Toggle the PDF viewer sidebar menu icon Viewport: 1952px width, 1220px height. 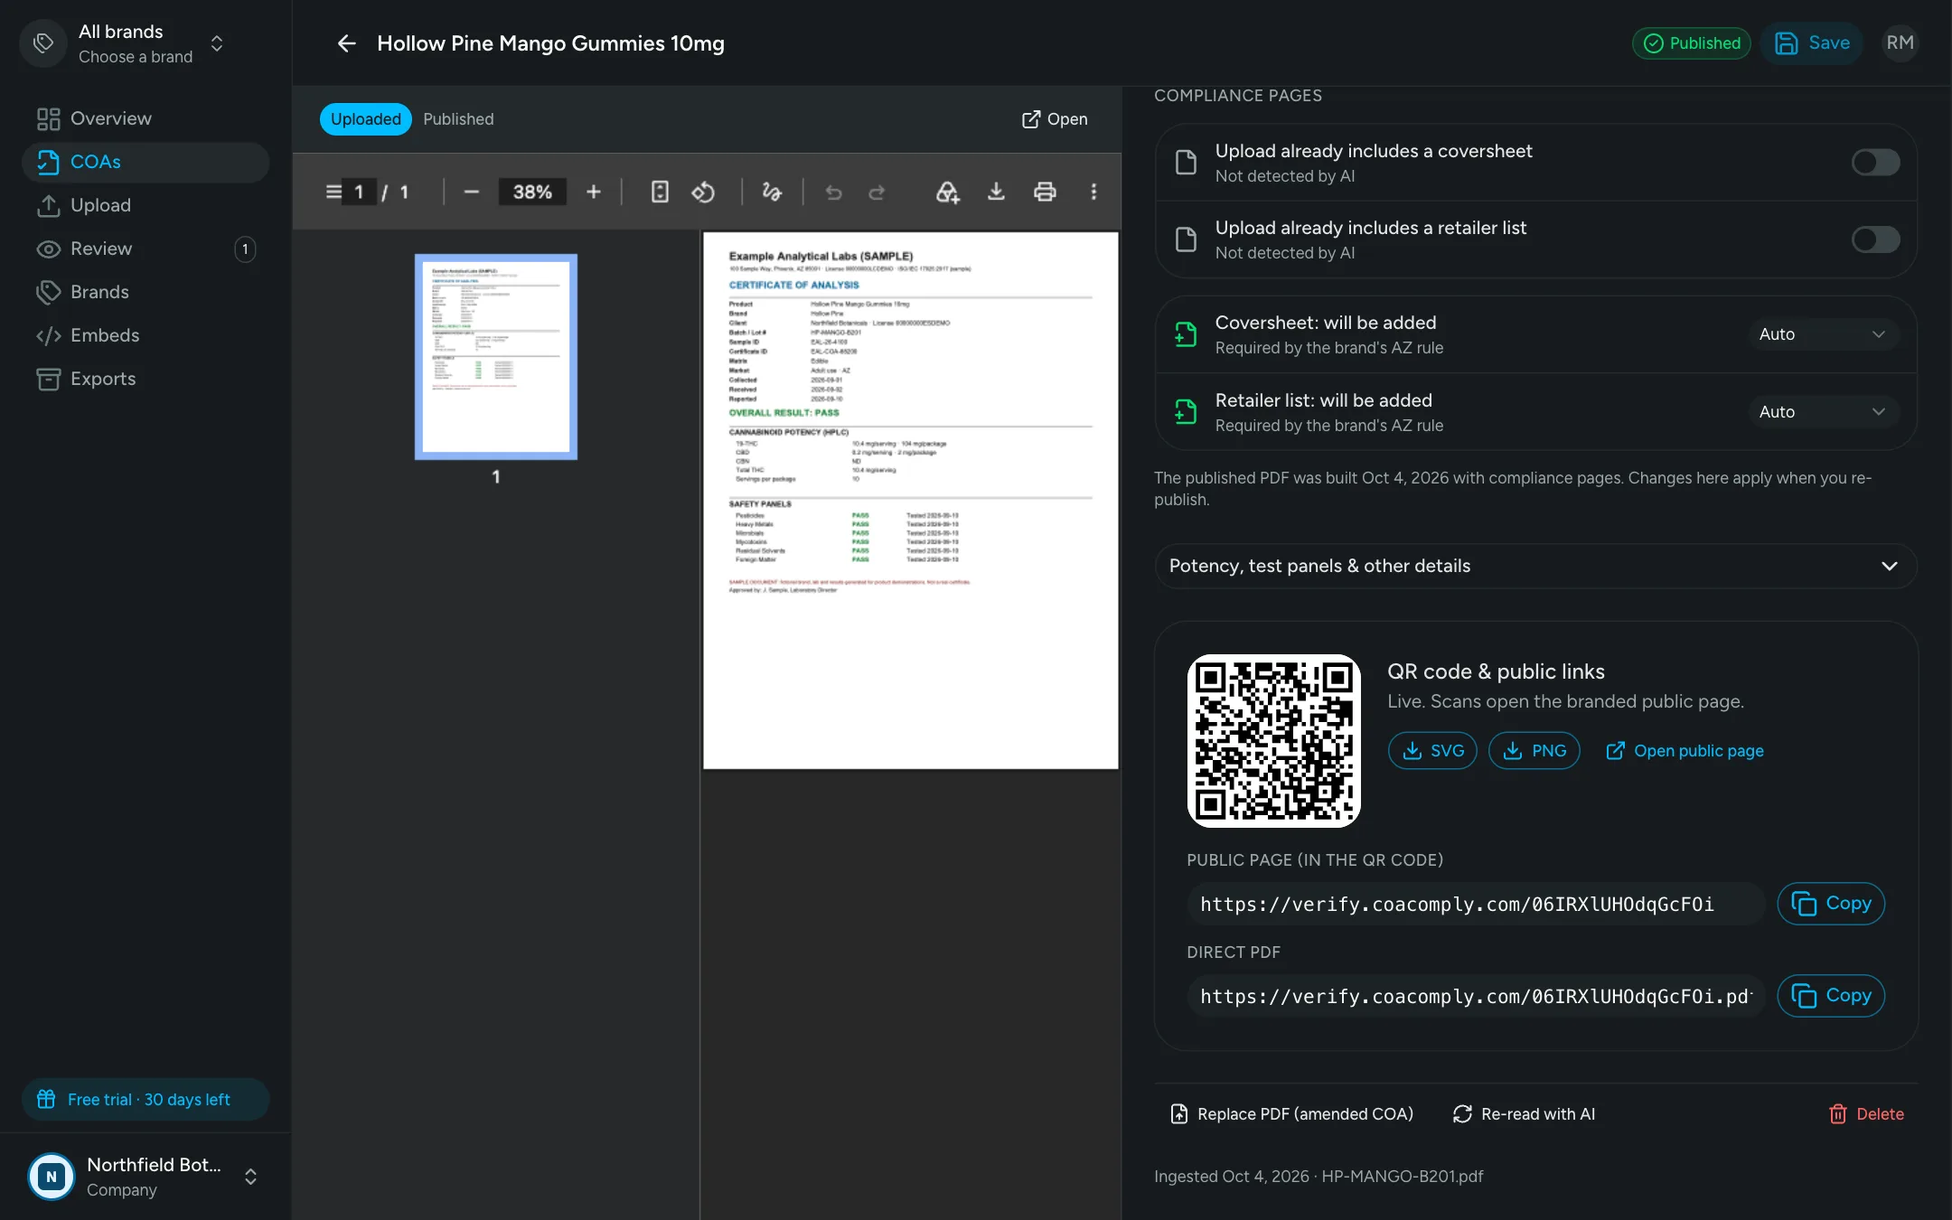tap(333, 192)
